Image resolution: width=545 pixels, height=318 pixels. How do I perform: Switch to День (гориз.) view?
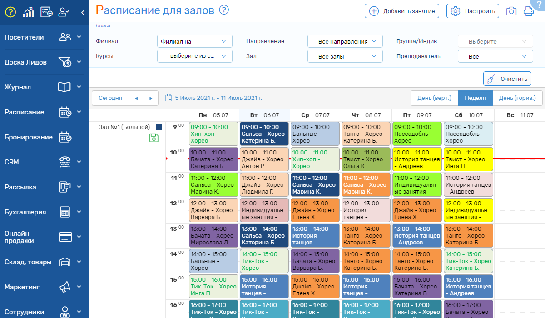pyautogui.click(x=517, y=98)
